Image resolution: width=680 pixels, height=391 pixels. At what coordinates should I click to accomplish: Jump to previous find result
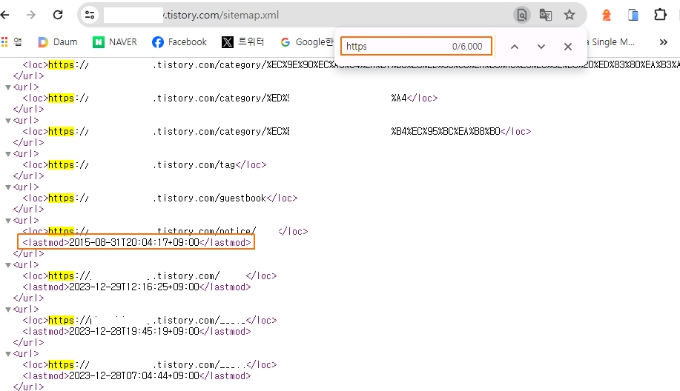tap(514, 47)
